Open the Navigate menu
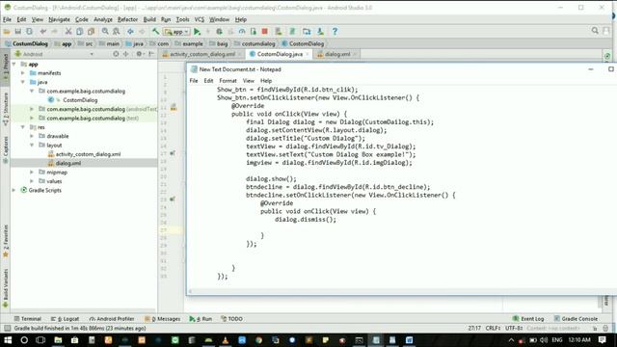 tap(59, 19)
